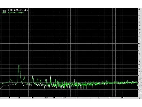Image resolution: width=142 pixels, height=107 pixels.
Task: Click the tall 50 Hz peak top
Action: coord(19,65)
